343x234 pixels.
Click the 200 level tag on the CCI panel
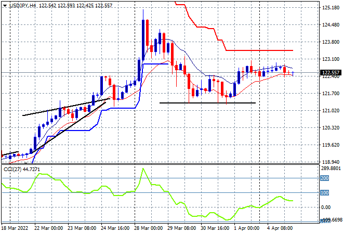[x=324, y=178]
